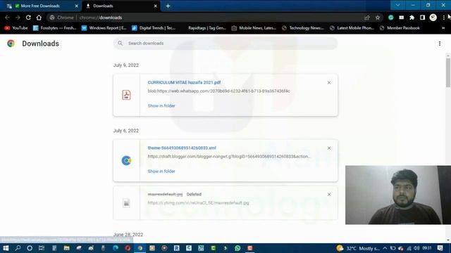Go back to the previous page
451x253 pixels.
coord(7,18)
